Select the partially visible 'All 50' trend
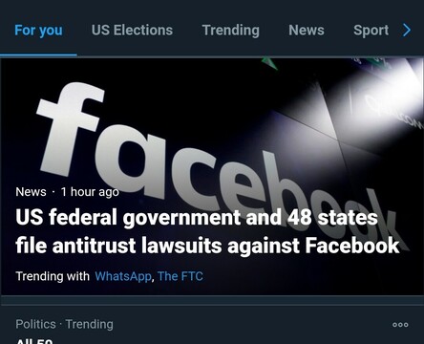Screen dimensions: 424x344 click(34, 341)
